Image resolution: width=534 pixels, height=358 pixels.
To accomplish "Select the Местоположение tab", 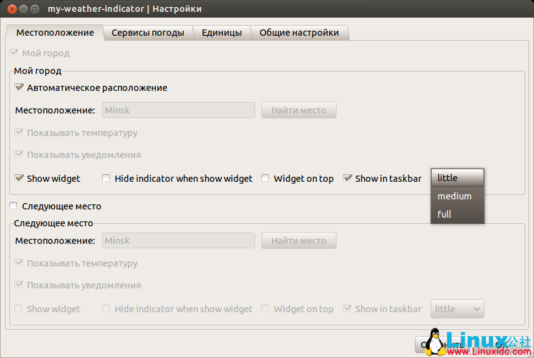I will pyautogui.click(x=55, y=33).
